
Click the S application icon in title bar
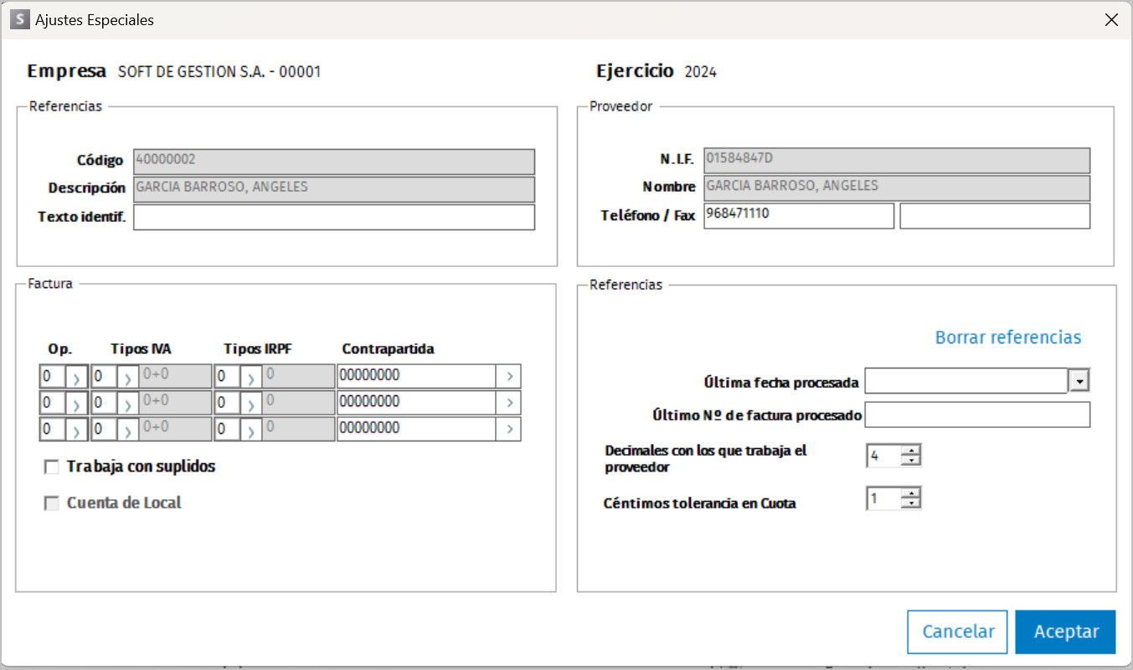pos(19,20)
